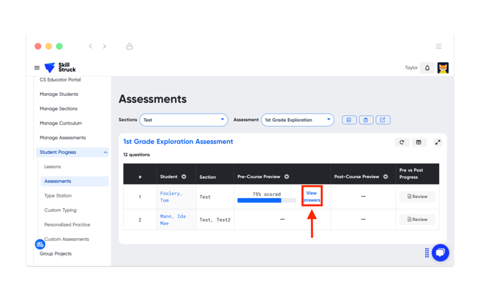Open the Sections dropdown showing Test
The width and height of the screenshot is (480, 299).
(x=183, y=120)
